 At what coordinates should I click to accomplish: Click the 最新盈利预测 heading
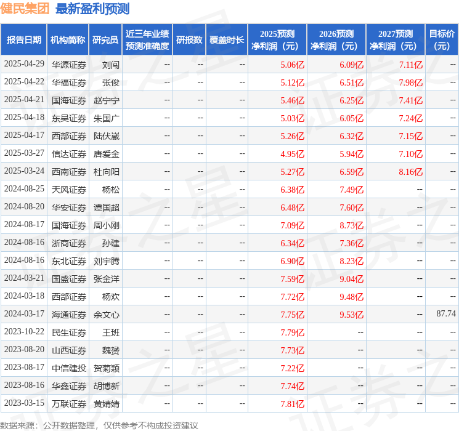coord(92,9)
